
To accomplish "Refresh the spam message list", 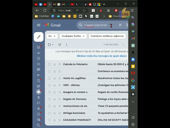I will click(x=59, y=45).
